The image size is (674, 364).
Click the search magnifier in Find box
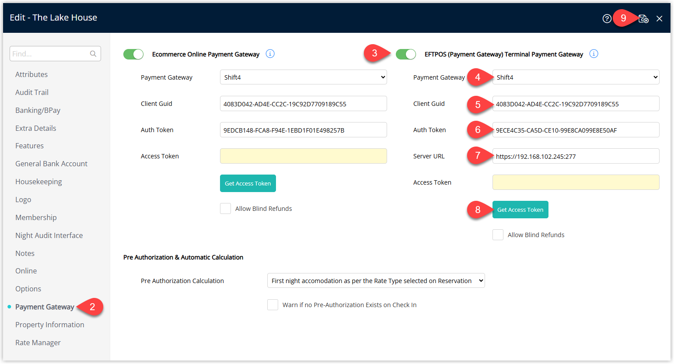click(x=93, y=54)
